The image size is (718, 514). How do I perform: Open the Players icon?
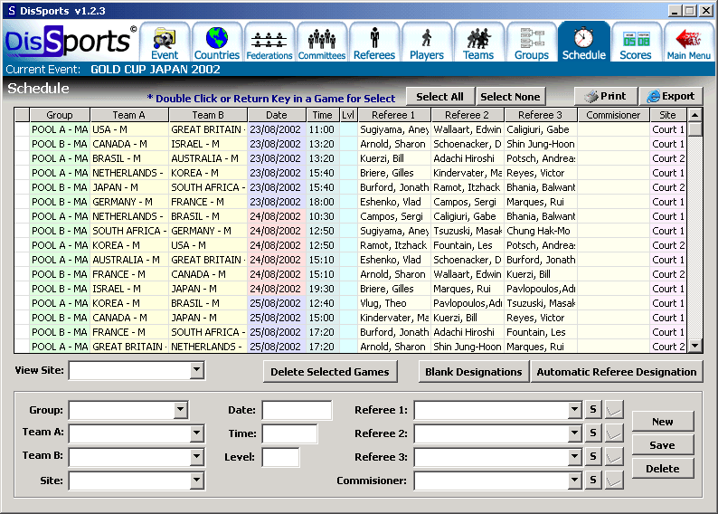(426, 43)
